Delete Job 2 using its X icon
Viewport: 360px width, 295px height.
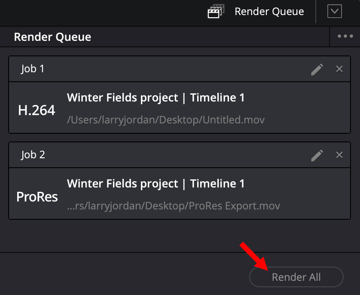click(339, 155)
